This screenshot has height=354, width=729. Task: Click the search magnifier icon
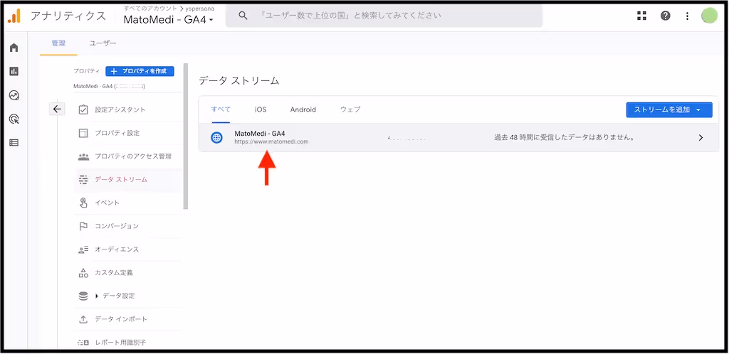point(243,16)
